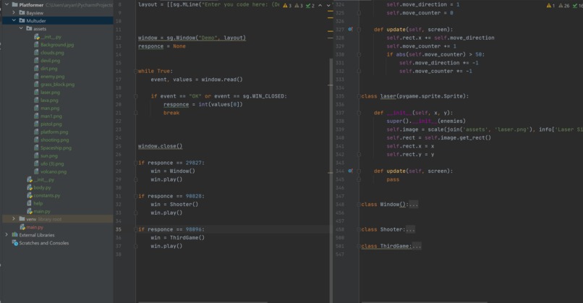Fold the while True loop

pos(136,71)
